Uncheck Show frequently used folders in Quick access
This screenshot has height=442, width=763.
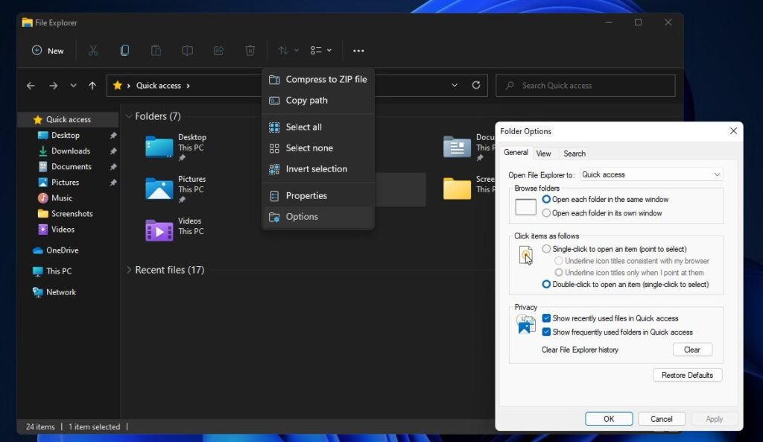[x=547, y=332]
